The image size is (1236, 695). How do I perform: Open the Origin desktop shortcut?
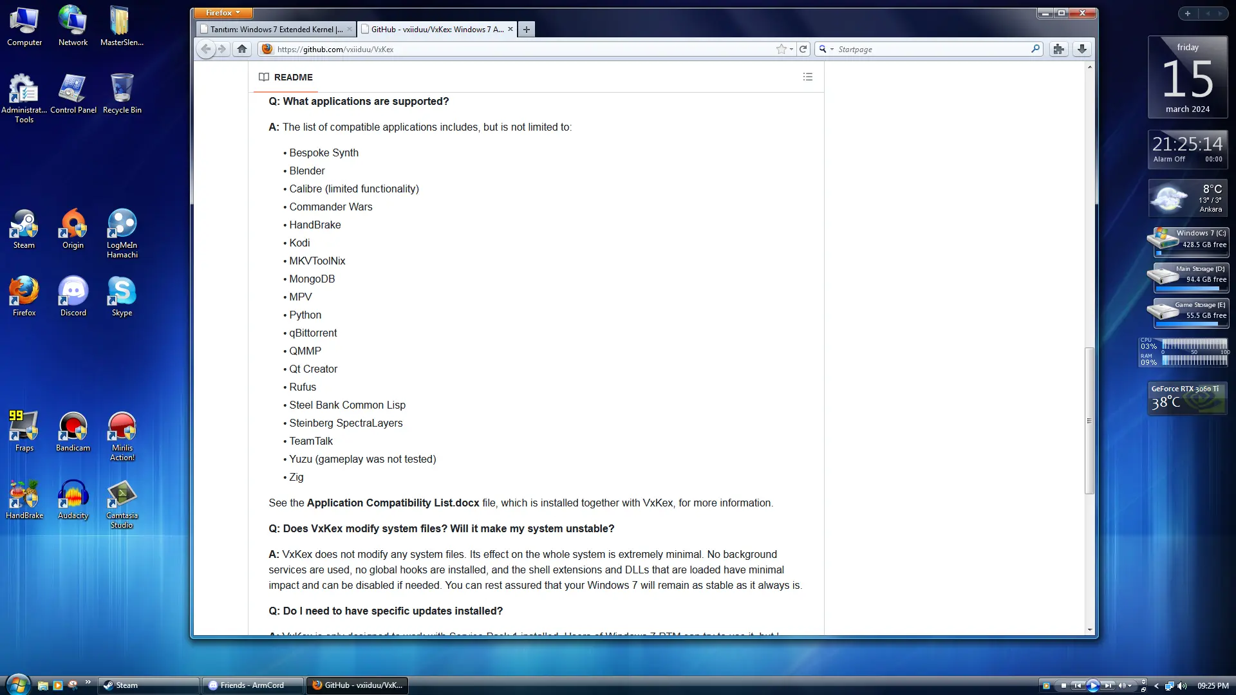click(73, 228)
